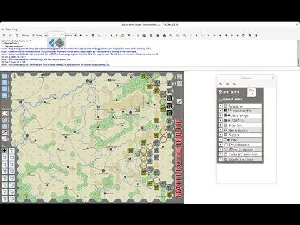Open the Notes window from toolbar
The image size is (300, 225).
click(x=37, y=36)
